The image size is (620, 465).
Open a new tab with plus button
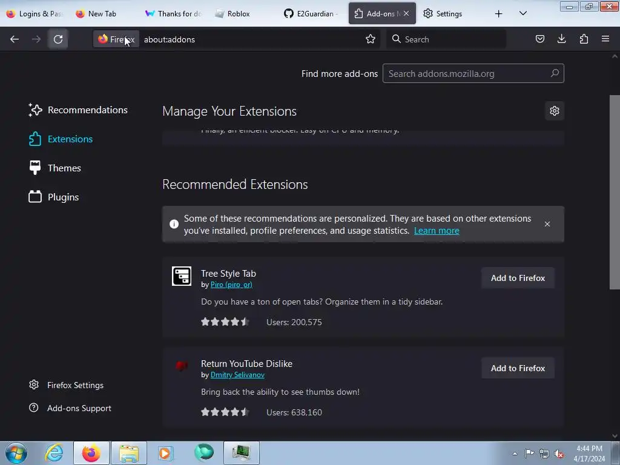pyautogui.click(x=499, y=14)
